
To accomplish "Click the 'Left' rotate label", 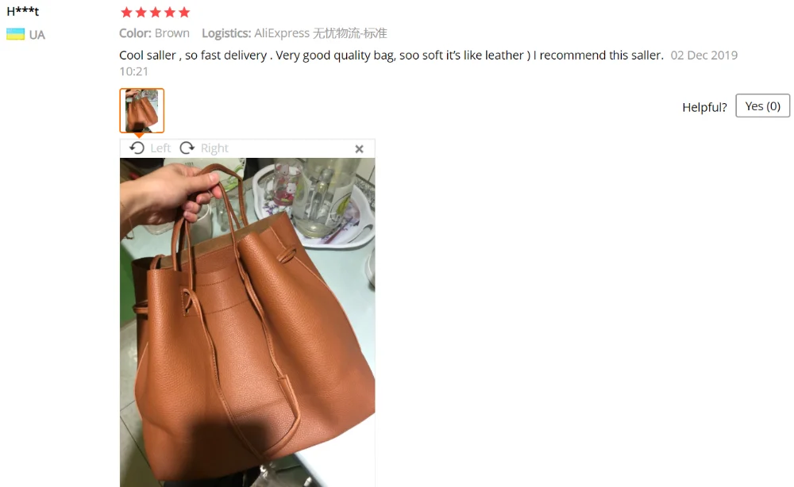I will point(160,148).
